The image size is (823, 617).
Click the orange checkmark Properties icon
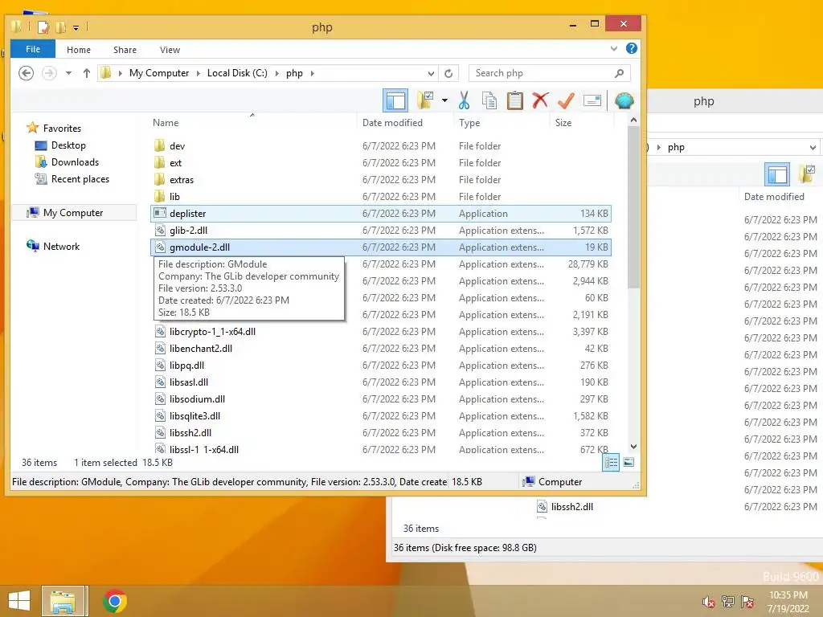[566, 100]
